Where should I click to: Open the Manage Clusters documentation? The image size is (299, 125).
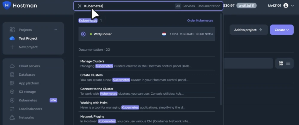pos(147,64)
